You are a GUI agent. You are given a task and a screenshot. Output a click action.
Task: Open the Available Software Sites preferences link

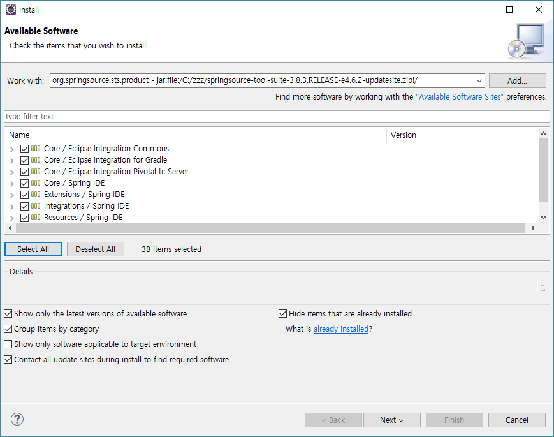click(x=459, y=97)
